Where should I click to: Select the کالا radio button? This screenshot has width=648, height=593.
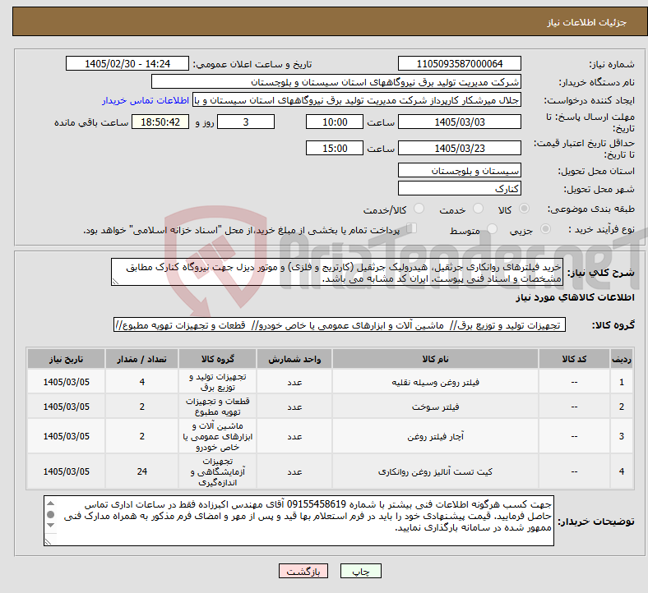click(524, 209)
